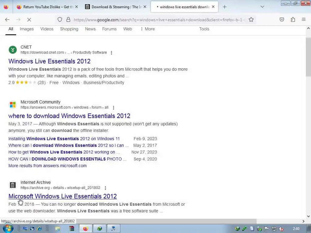Screen dimensions: 311x233
Task: Close the Return YouTube Dislike tab
Action: click(77, 7)
